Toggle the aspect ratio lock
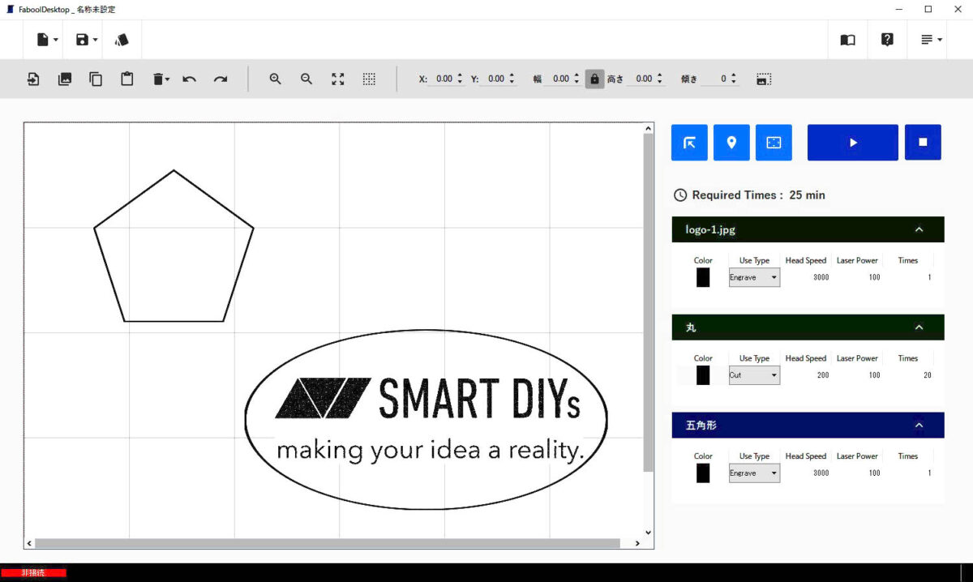 pyautogui.click(x=594, y=79)
